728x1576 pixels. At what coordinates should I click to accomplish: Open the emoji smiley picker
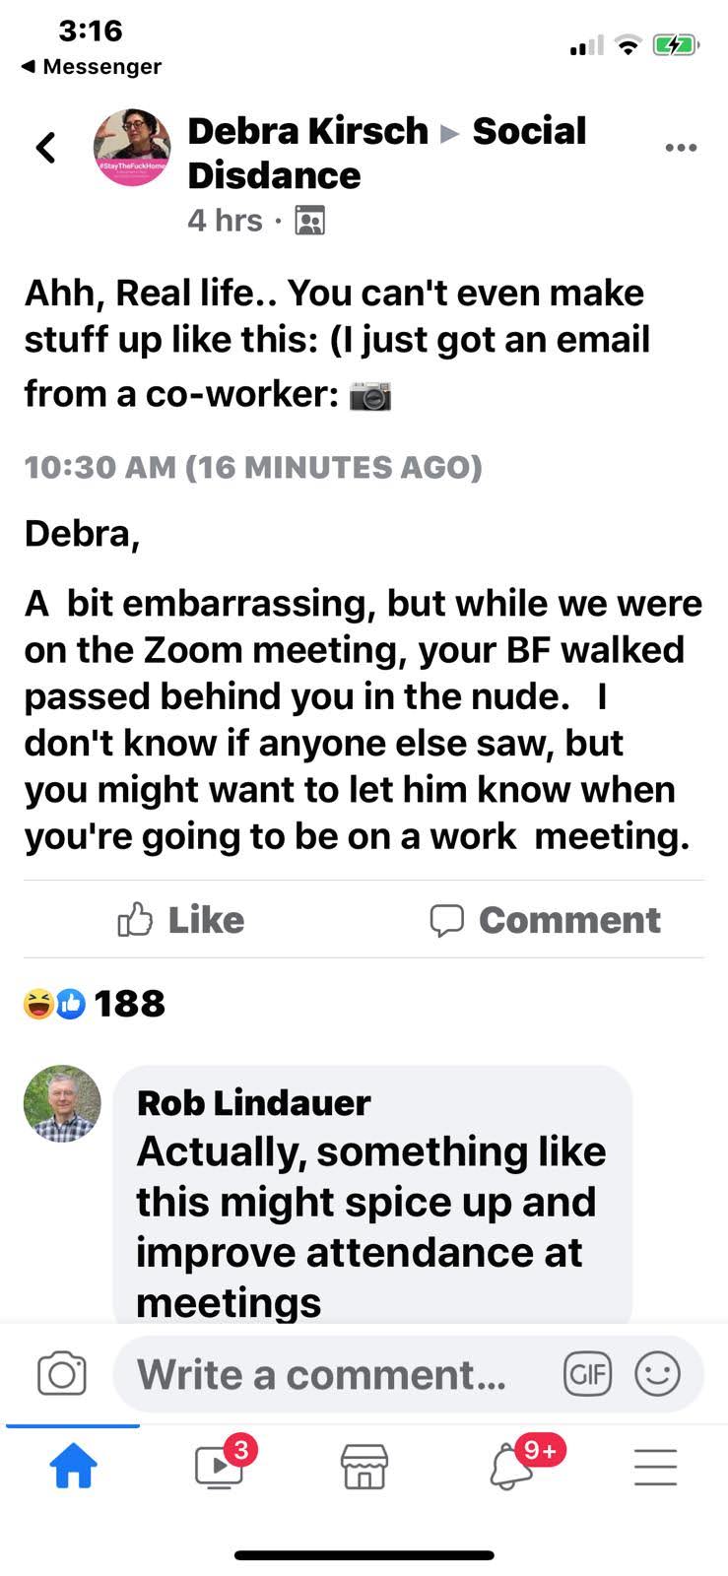pyautogui.click(x=657, y=1374)
